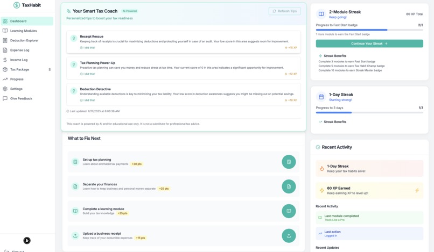Image resolution: width=434 pixels, height=252 pixels.
Task: Click the round Separate your finances button
Action: 289,186
